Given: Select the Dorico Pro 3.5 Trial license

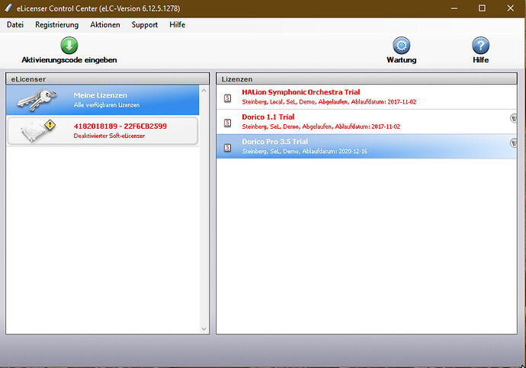Looking at the screenshot, I should 367,146.
